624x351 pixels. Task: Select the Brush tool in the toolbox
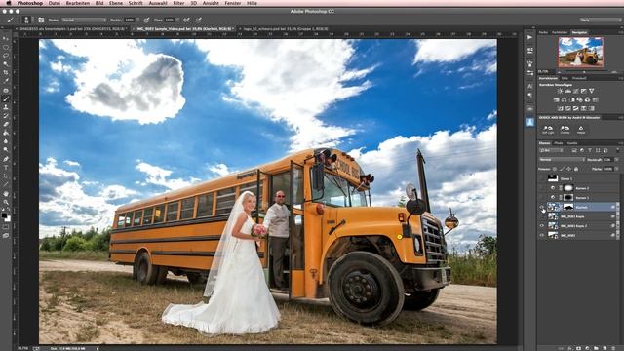click(x=6, y=98)
